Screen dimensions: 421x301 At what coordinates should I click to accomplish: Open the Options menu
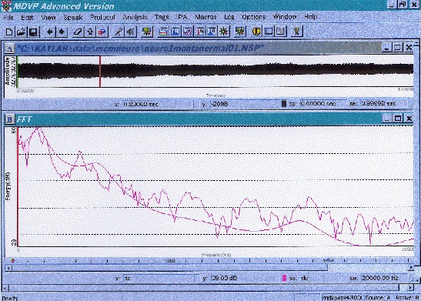[254, 17]
